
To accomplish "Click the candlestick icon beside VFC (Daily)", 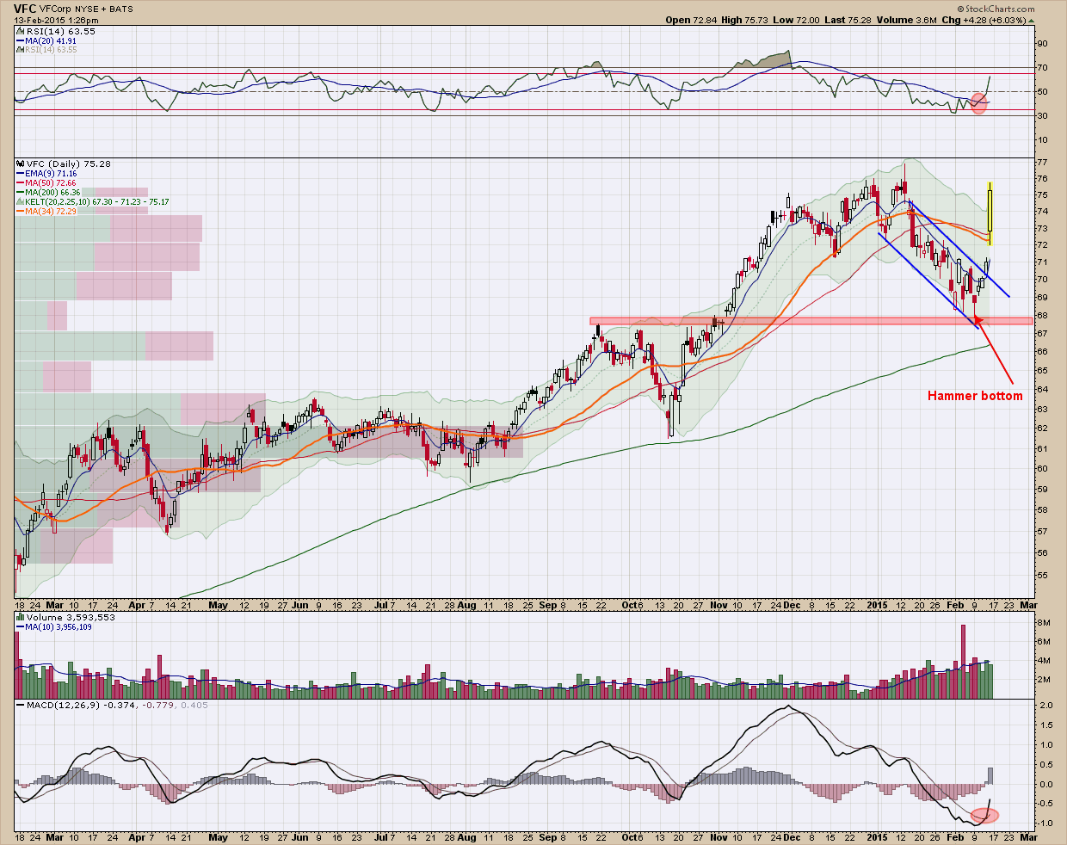I will pyautogui.click(x=21, y=163).
